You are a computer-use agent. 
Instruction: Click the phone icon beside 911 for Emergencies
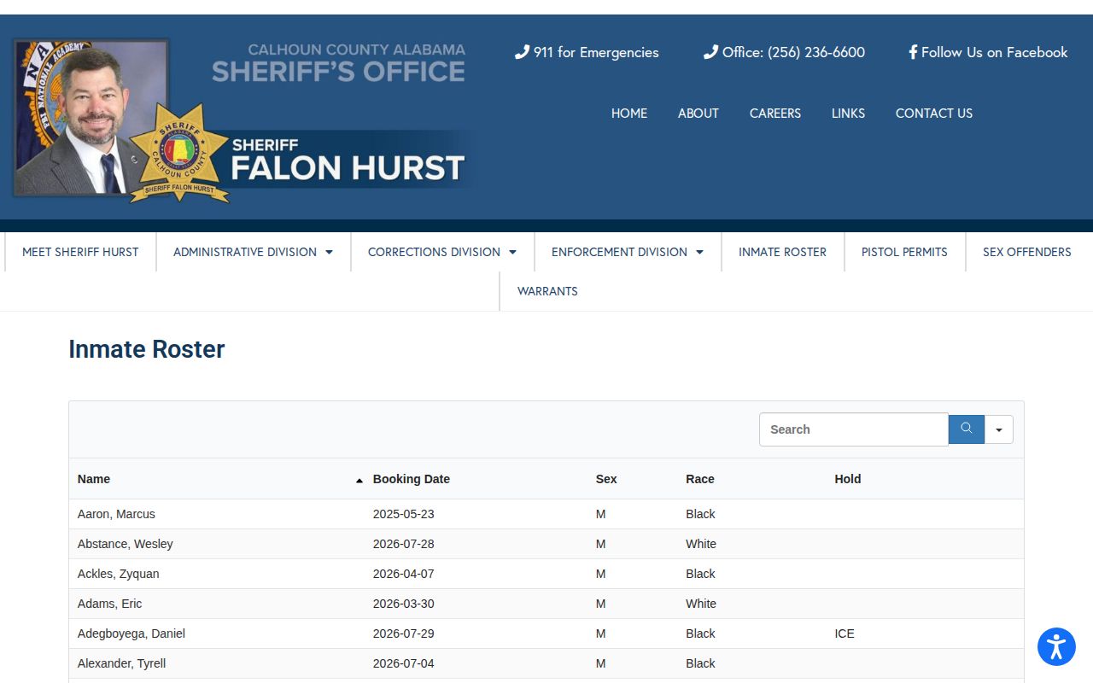[522, 52]
